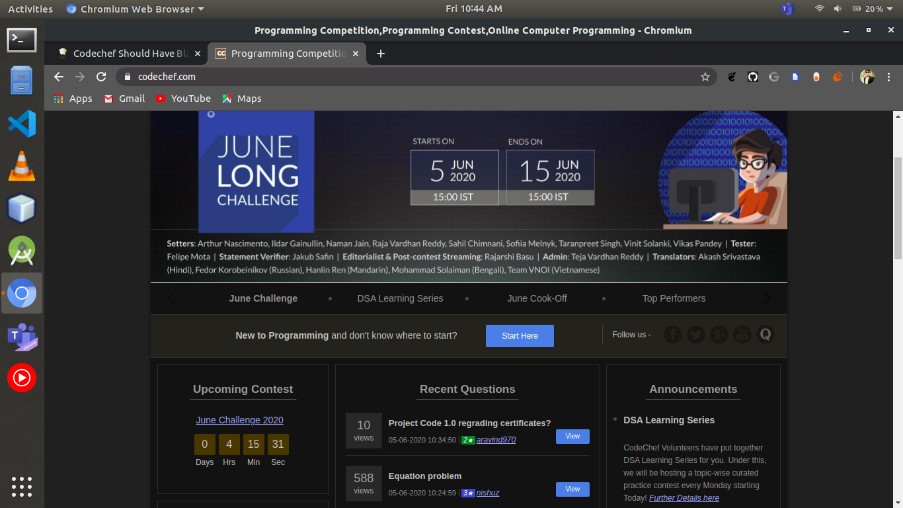Click the DSA Learning Series announcement heading
903x508 pixels.
click(x=669, y=420)
